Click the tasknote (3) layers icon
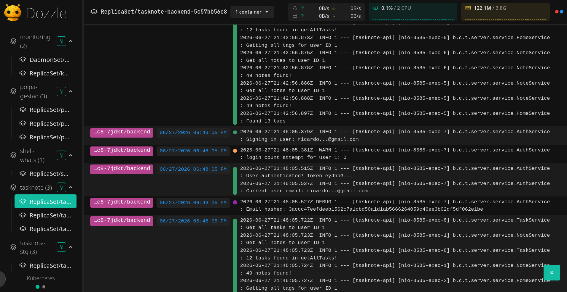Viewport: 567px width, 292px height. (x=13, y=187)
